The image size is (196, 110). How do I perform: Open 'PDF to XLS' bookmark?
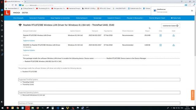click(104, 9)
